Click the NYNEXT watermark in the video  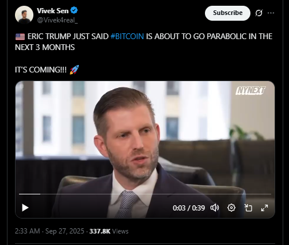(x=250, y=91)
